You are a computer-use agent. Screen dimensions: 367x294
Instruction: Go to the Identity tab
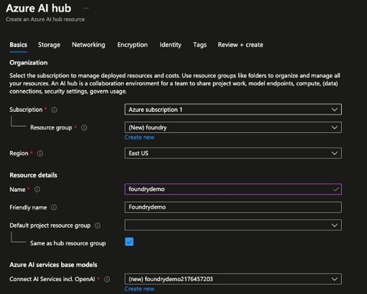coord(170,45)
